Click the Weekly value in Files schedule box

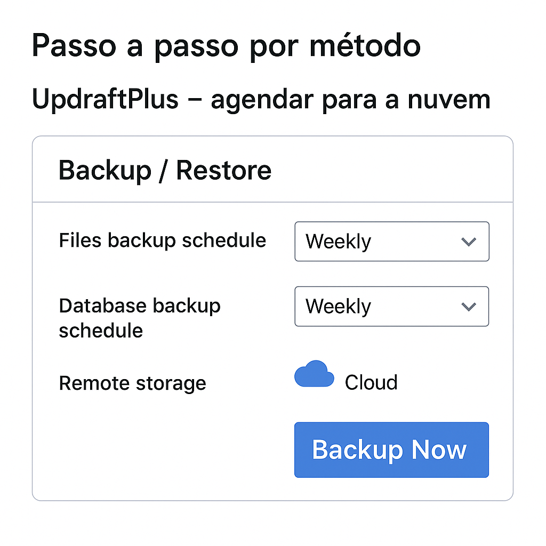(338, 242)
